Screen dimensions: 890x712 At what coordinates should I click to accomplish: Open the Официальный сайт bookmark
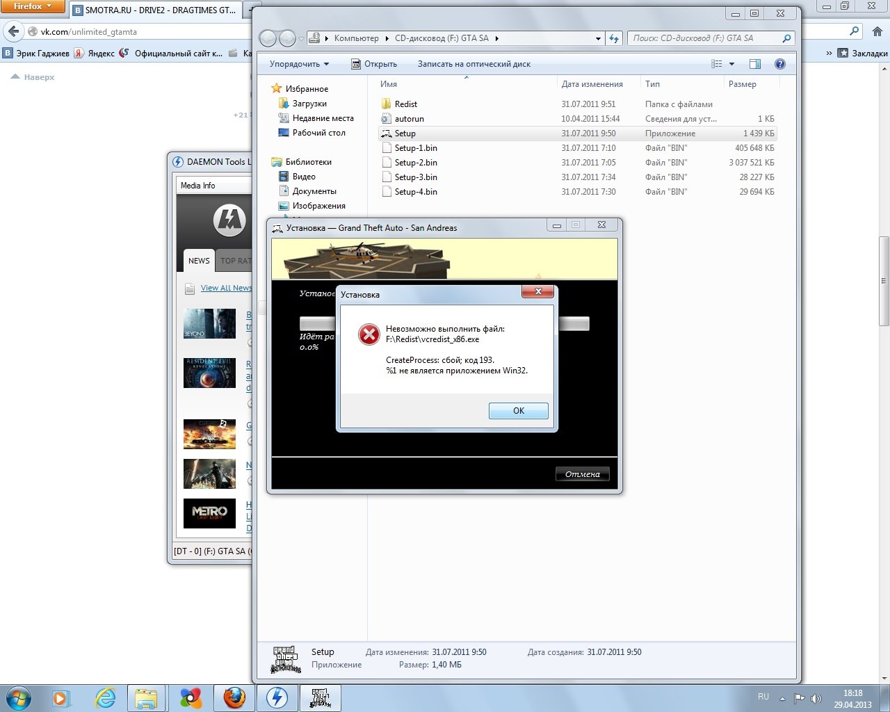(x=171, y=54)
